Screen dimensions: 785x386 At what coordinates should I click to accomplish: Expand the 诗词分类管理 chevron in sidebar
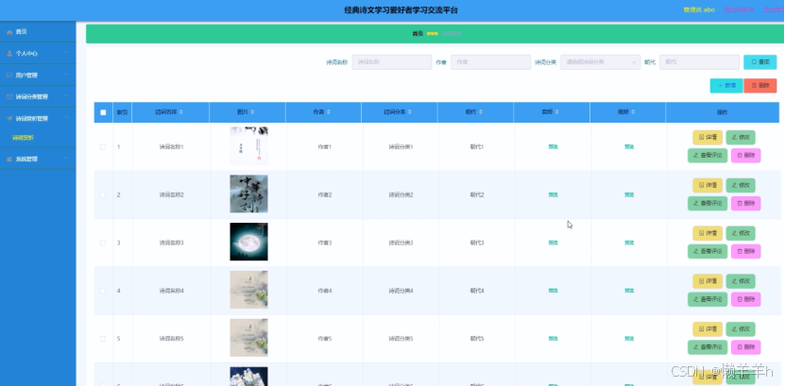point(66,96)
